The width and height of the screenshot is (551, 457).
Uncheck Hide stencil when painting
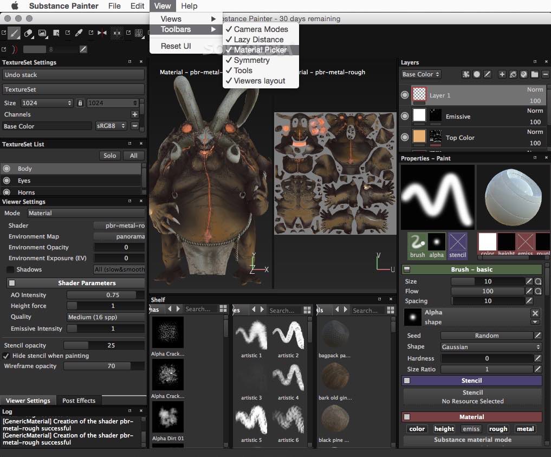[x=6, y=356]
